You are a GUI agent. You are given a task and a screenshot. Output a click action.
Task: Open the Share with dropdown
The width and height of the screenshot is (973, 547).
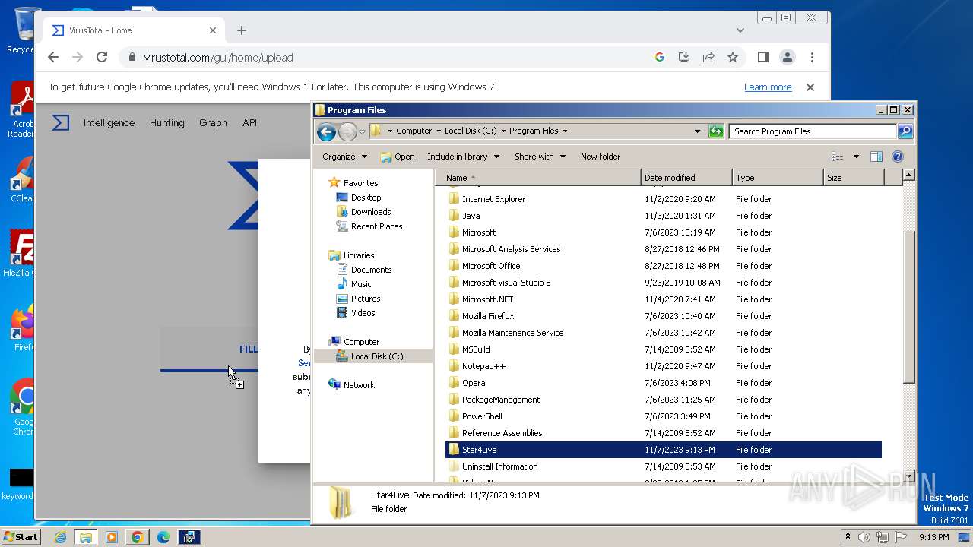point(540,157)
